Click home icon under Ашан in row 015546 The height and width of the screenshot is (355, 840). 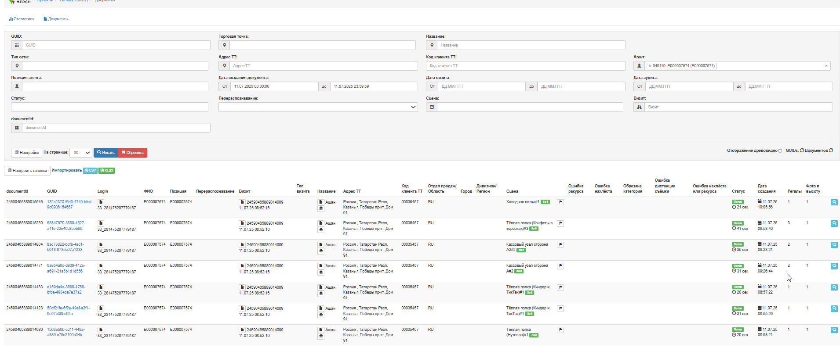pyautogui.click(x=321, y=208)
